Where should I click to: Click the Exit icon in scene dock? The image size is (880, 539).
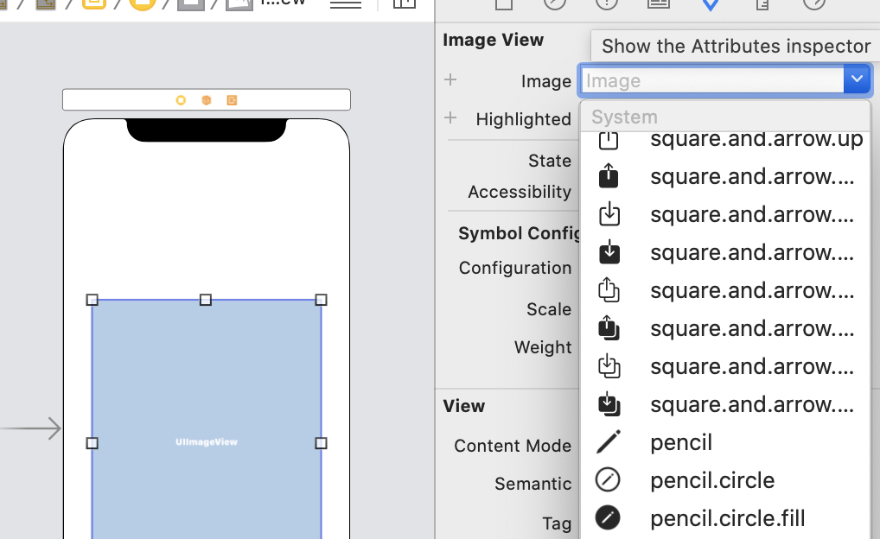tap(232, 100)
